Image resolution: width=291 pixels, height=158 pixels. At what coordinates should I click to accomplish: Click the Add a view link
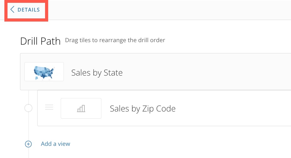pos(55,144)
